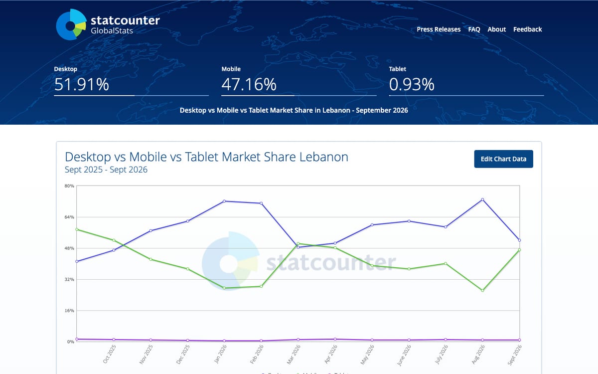Click the blue line's Dec 2025 data point

tap(187, 221)
